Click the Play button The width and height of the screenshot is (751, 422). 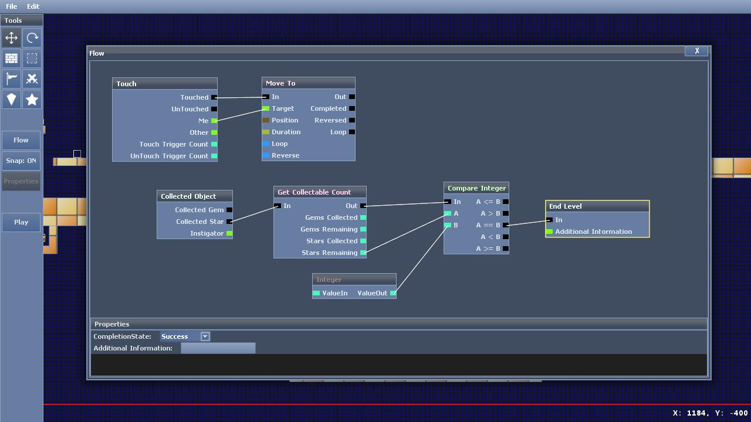click(x=21, y=222)
